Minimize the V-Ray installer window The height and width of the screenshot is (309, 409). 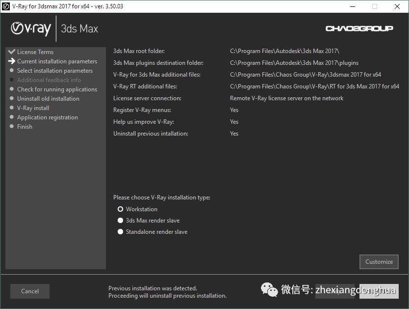[x=353, y=6]
